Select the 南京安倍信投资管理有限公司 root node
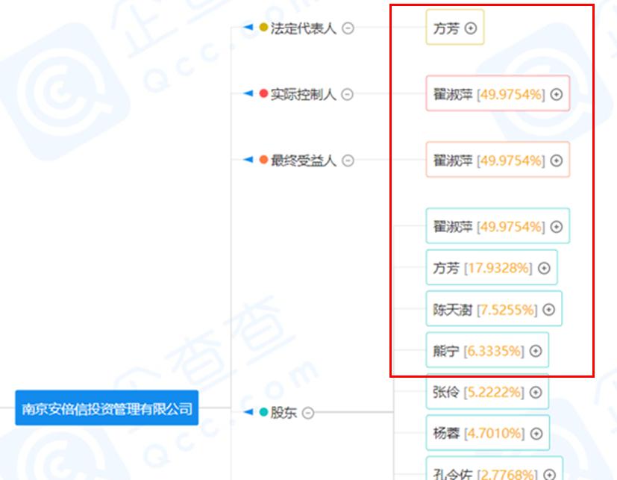This screenshot has width=617, height=480. [107, 408]
